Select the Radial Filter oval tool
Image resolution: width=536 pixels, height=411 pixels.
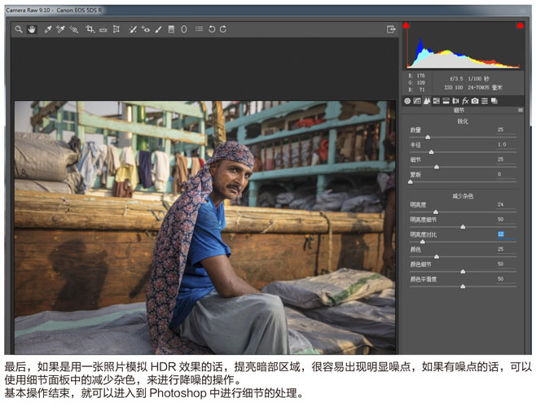click(x=184, y=29)
